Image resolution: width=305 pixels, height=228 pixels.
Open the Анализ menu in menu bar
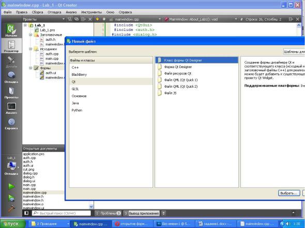[x=71, y=12]
